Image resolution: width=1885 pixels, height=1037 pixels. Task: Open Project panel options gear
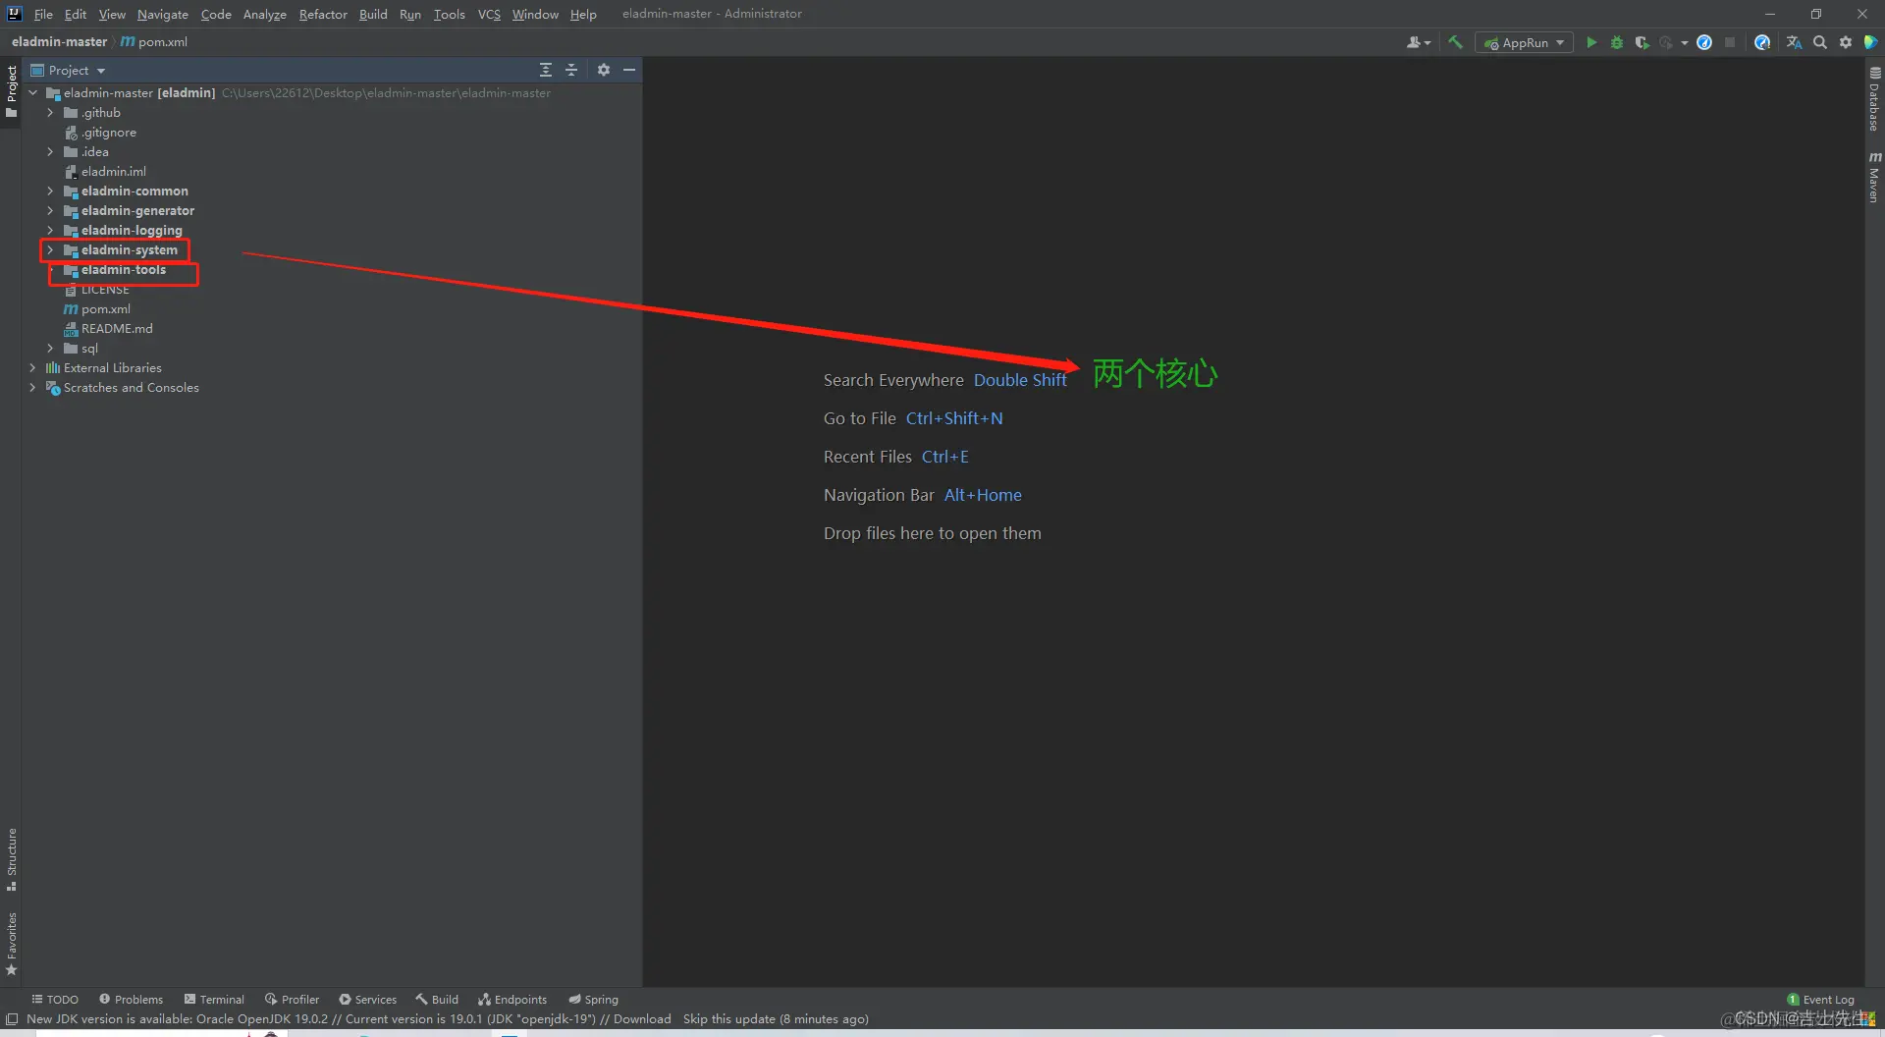(x=604, y=70)
